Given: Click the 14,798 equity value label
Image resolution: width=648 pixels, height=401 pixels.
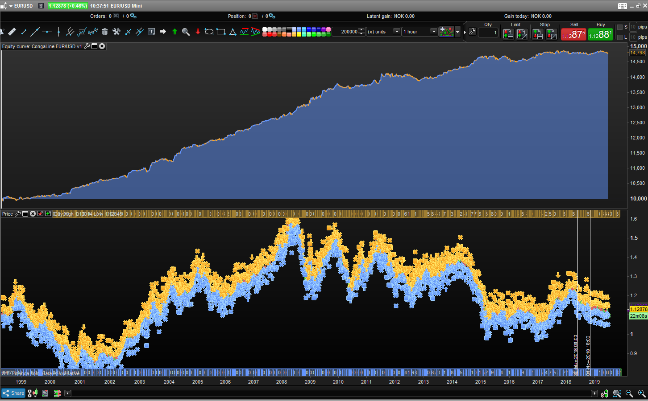Looking at the screenshot, I should coord(637,53).
